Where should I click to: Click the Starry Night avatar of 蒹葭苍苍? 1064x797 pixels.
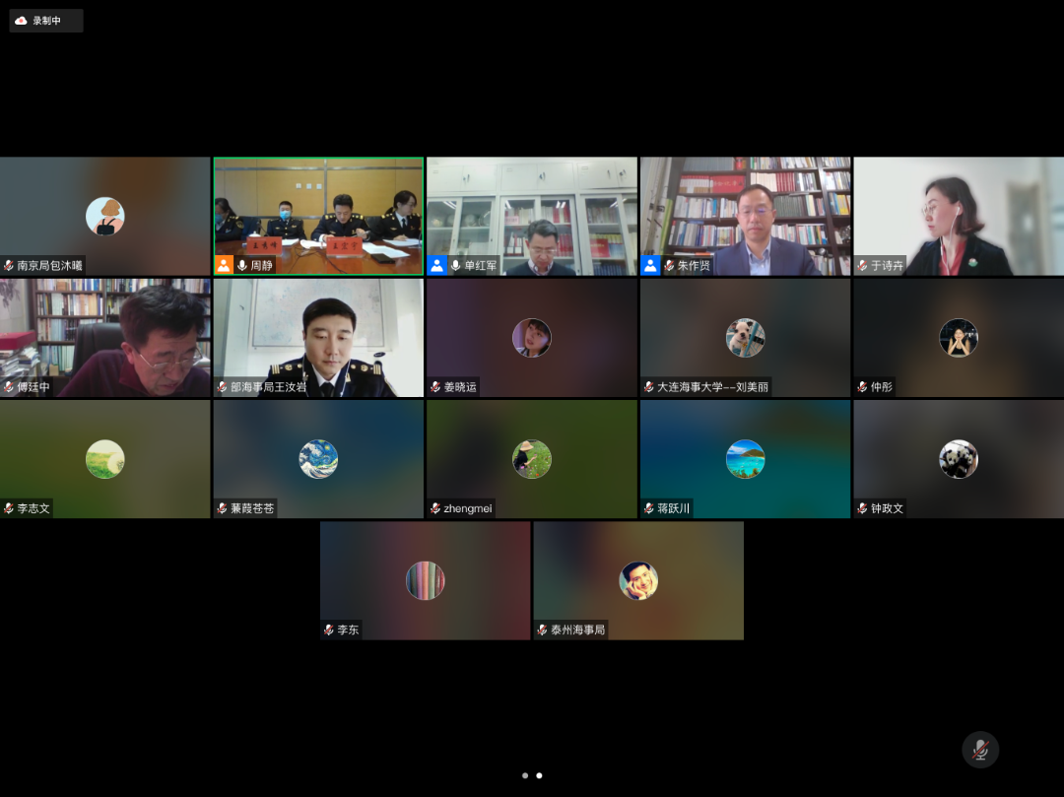318,459
